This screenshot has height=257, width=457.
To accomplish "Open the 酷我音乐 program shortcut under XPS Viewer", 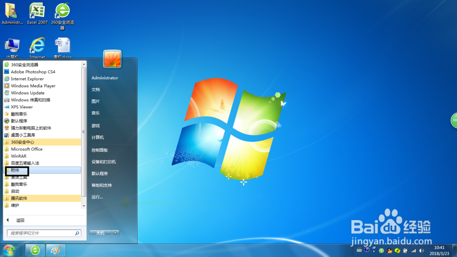I will click(x=42, y=114).
